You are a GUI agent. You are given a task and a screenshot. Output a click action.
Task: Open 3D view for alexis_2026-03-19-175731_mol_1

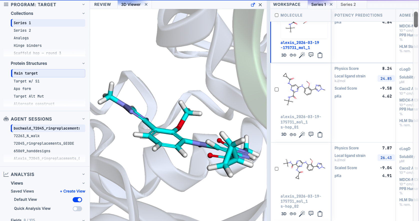tap(284, 55)
